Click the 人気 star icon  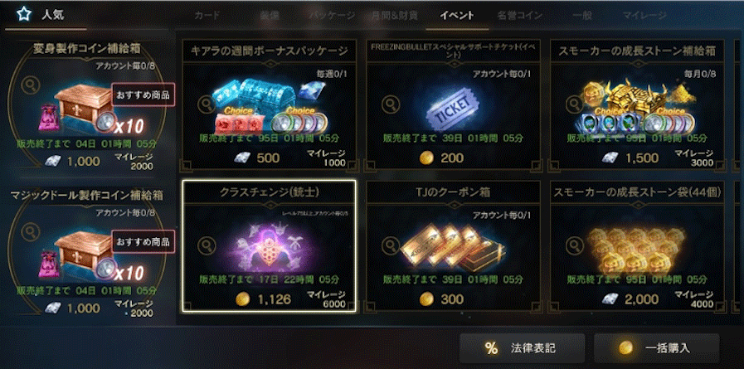(23, 14)
